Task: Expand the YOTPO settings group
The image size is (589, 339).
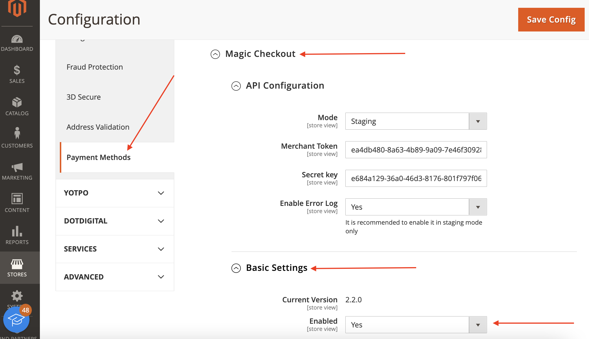Action: click(115, 193)
